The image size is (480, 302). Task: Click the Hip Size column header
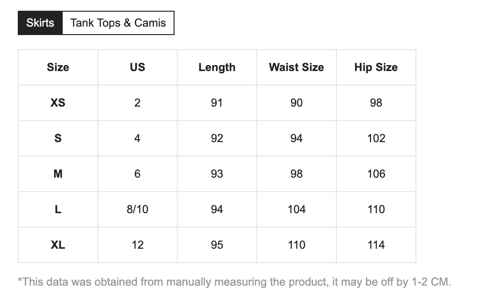pos(376,67)
